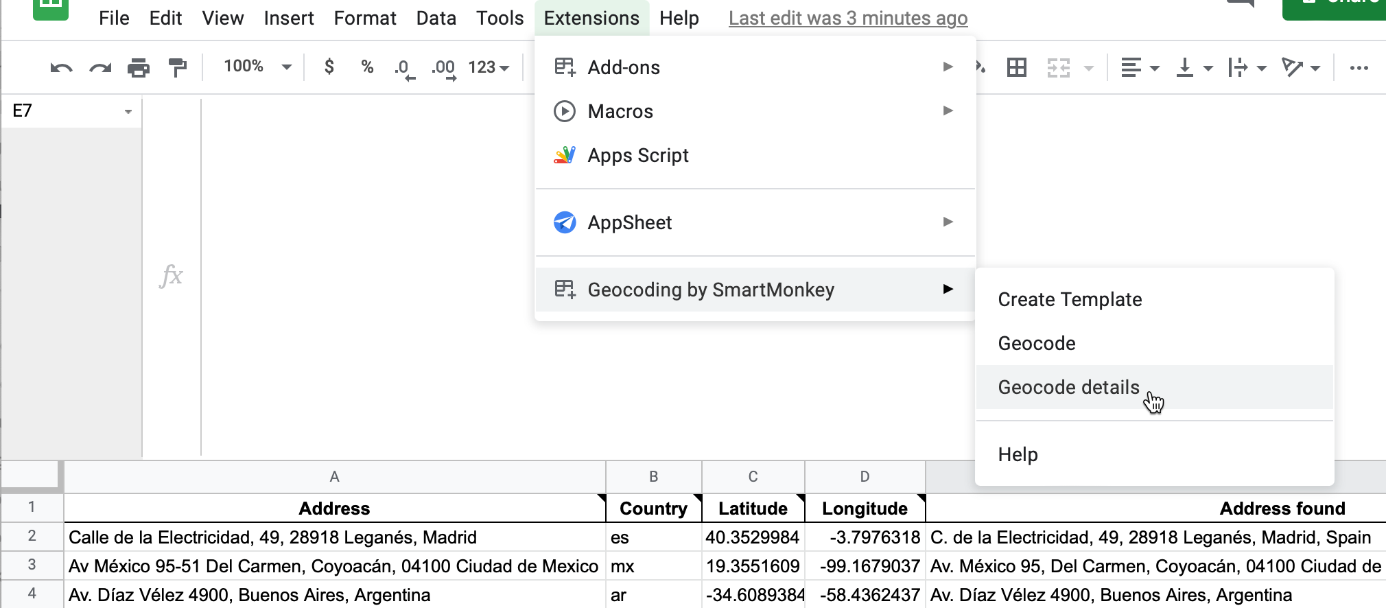Expand the text wrapping dropdown arrow
Viewport: 1386px width, 608px height.
pyautogui.click(x=1262, y=68)
